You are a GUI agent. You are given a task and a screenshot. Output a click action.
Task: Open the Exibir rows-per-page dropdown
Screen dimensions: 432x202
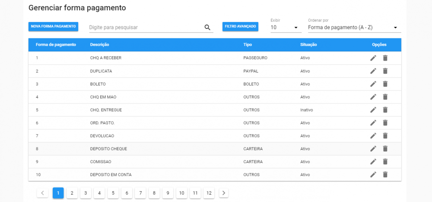285,27
